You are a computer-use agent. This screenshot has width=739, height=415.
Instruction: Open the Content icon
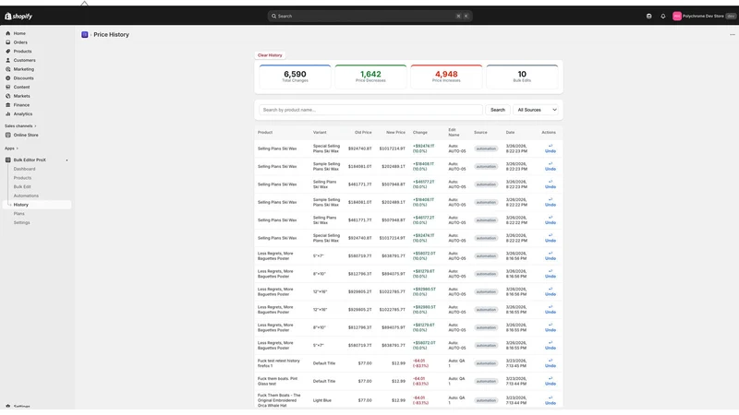point(8,87)
